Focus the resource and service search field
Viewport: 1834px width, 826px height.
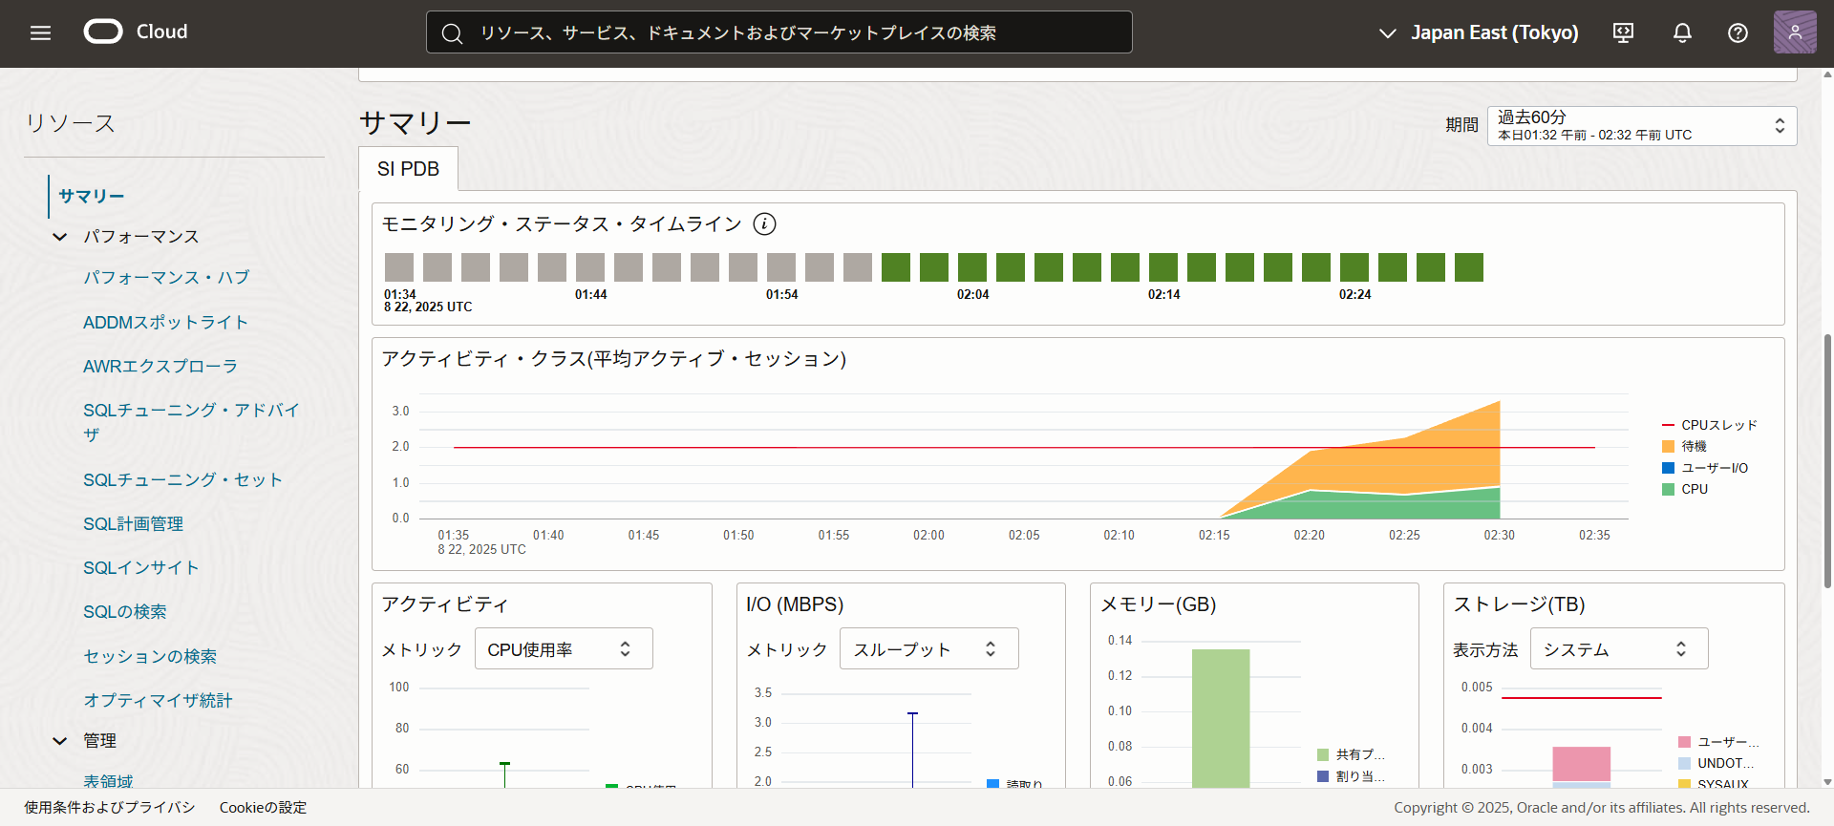778,32
